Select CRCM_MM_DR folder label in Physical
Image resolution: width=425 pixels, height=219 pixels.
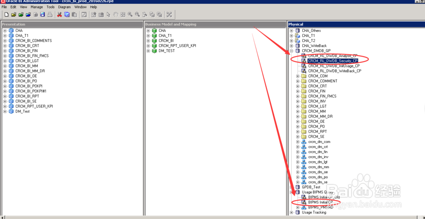pos(320,116)
